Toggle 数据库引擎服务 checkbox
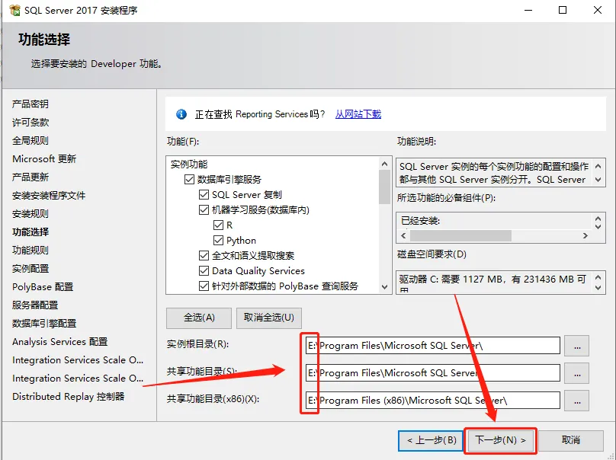The height and width of the screenshot is (460, 616). click(189, 180)
